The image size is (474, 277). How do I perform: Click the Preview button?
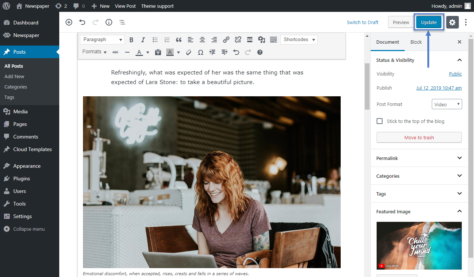401,22
